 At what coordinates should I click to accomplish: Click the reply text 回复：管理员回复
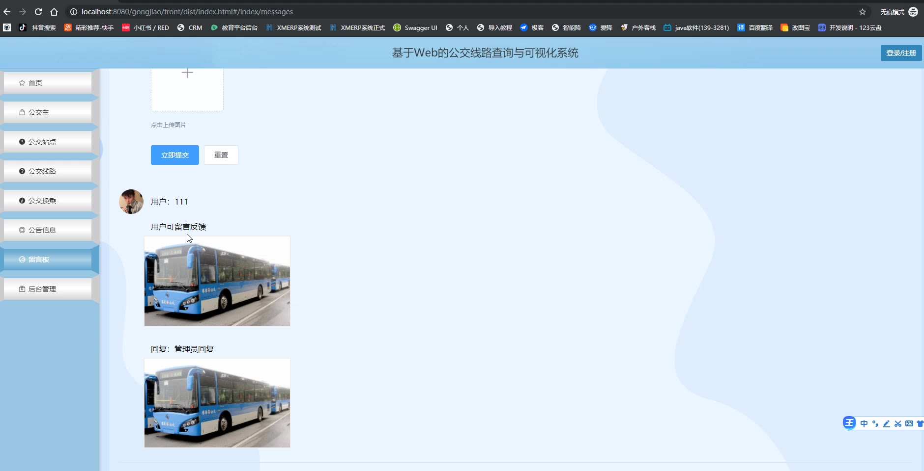182,349
